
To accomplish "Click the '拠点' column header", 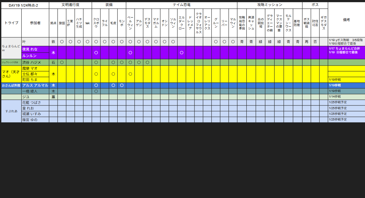I will [53, 23].
